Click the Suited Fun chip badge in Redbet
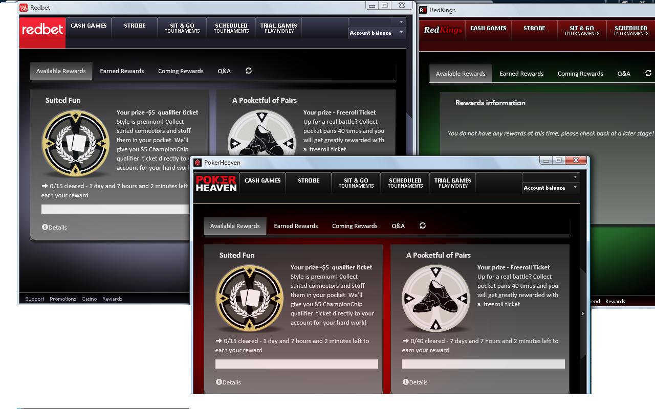The height and width of the screenshot is (409, 655). coord(75,144)
